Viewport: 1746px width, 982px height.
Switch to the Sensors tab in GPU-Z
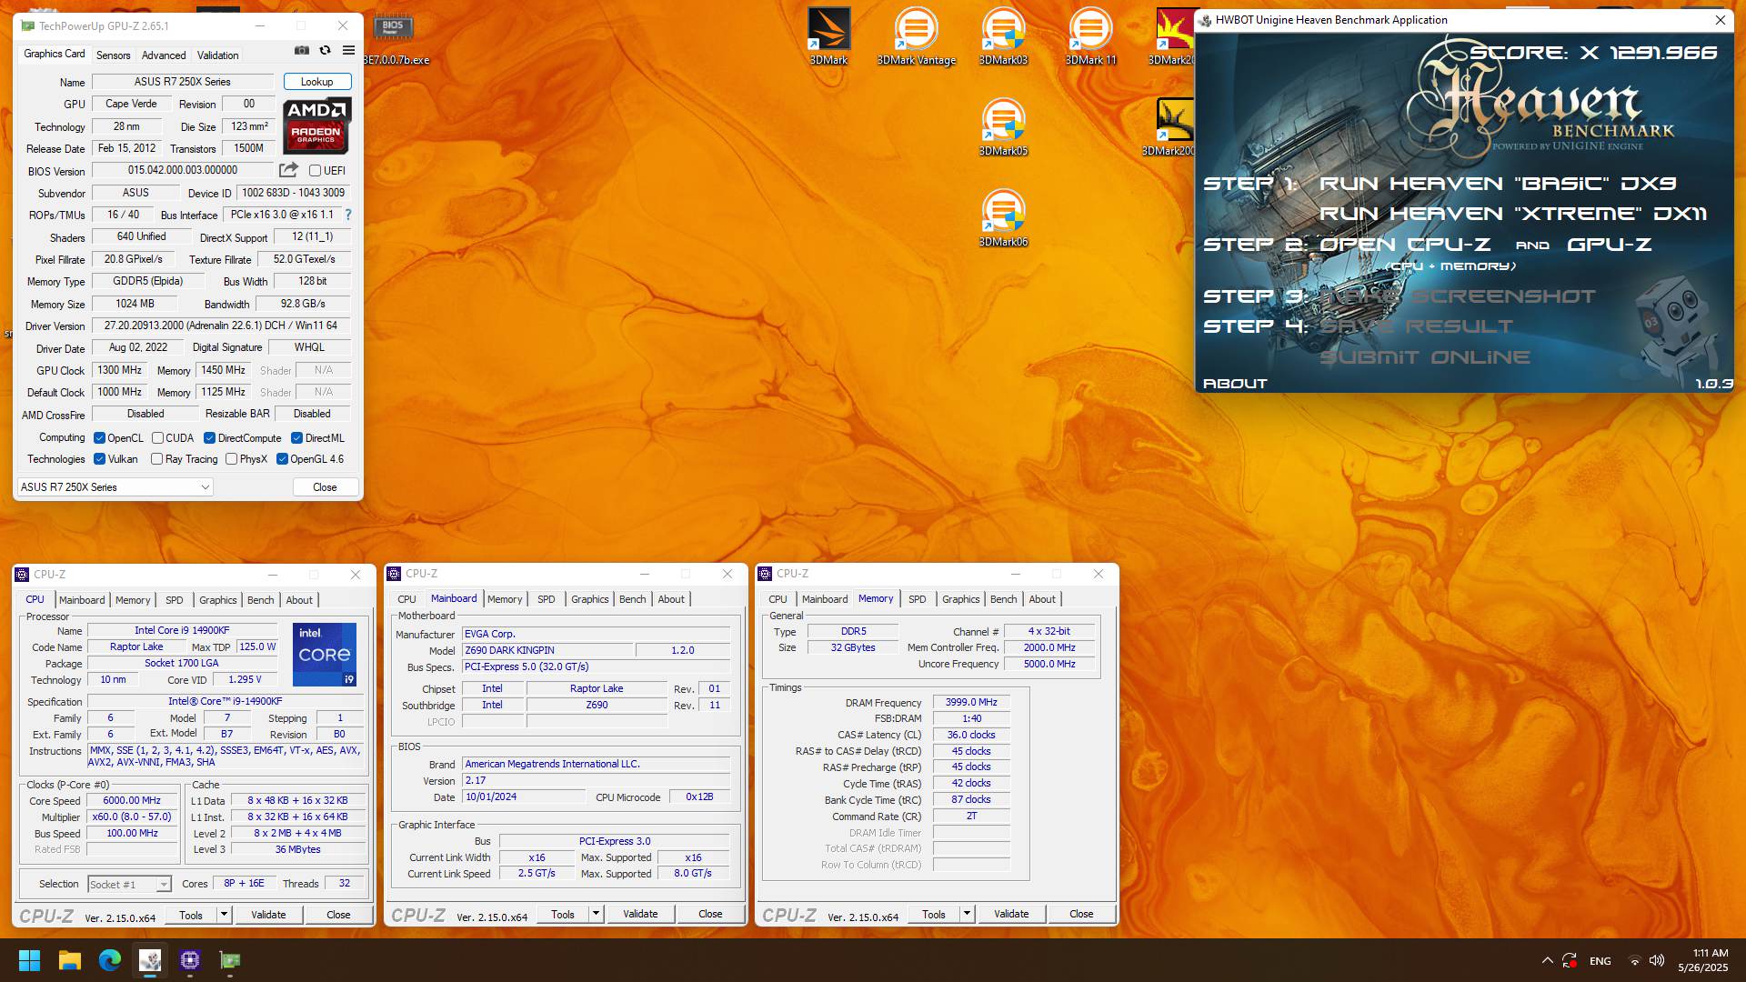tap(114, 55)
